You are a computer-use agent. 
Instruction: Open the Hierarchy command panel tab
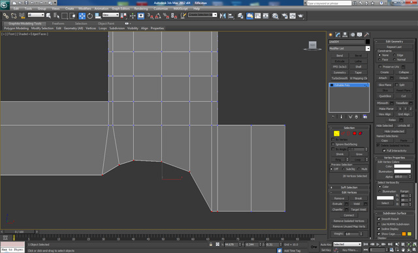coord(346,35)
